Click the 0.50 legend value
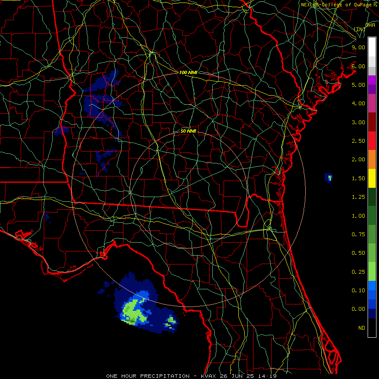379x379 pixels. pyautogui.click(x=358, y=253)
